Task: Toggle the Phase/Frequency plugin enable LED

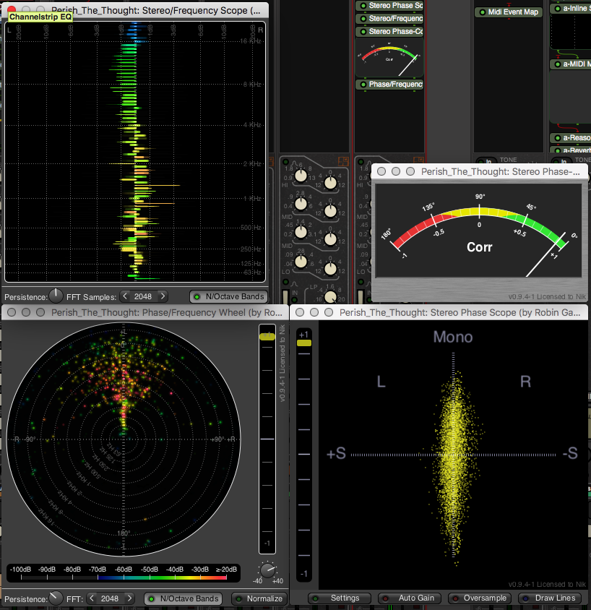Action: click(362, 85)
